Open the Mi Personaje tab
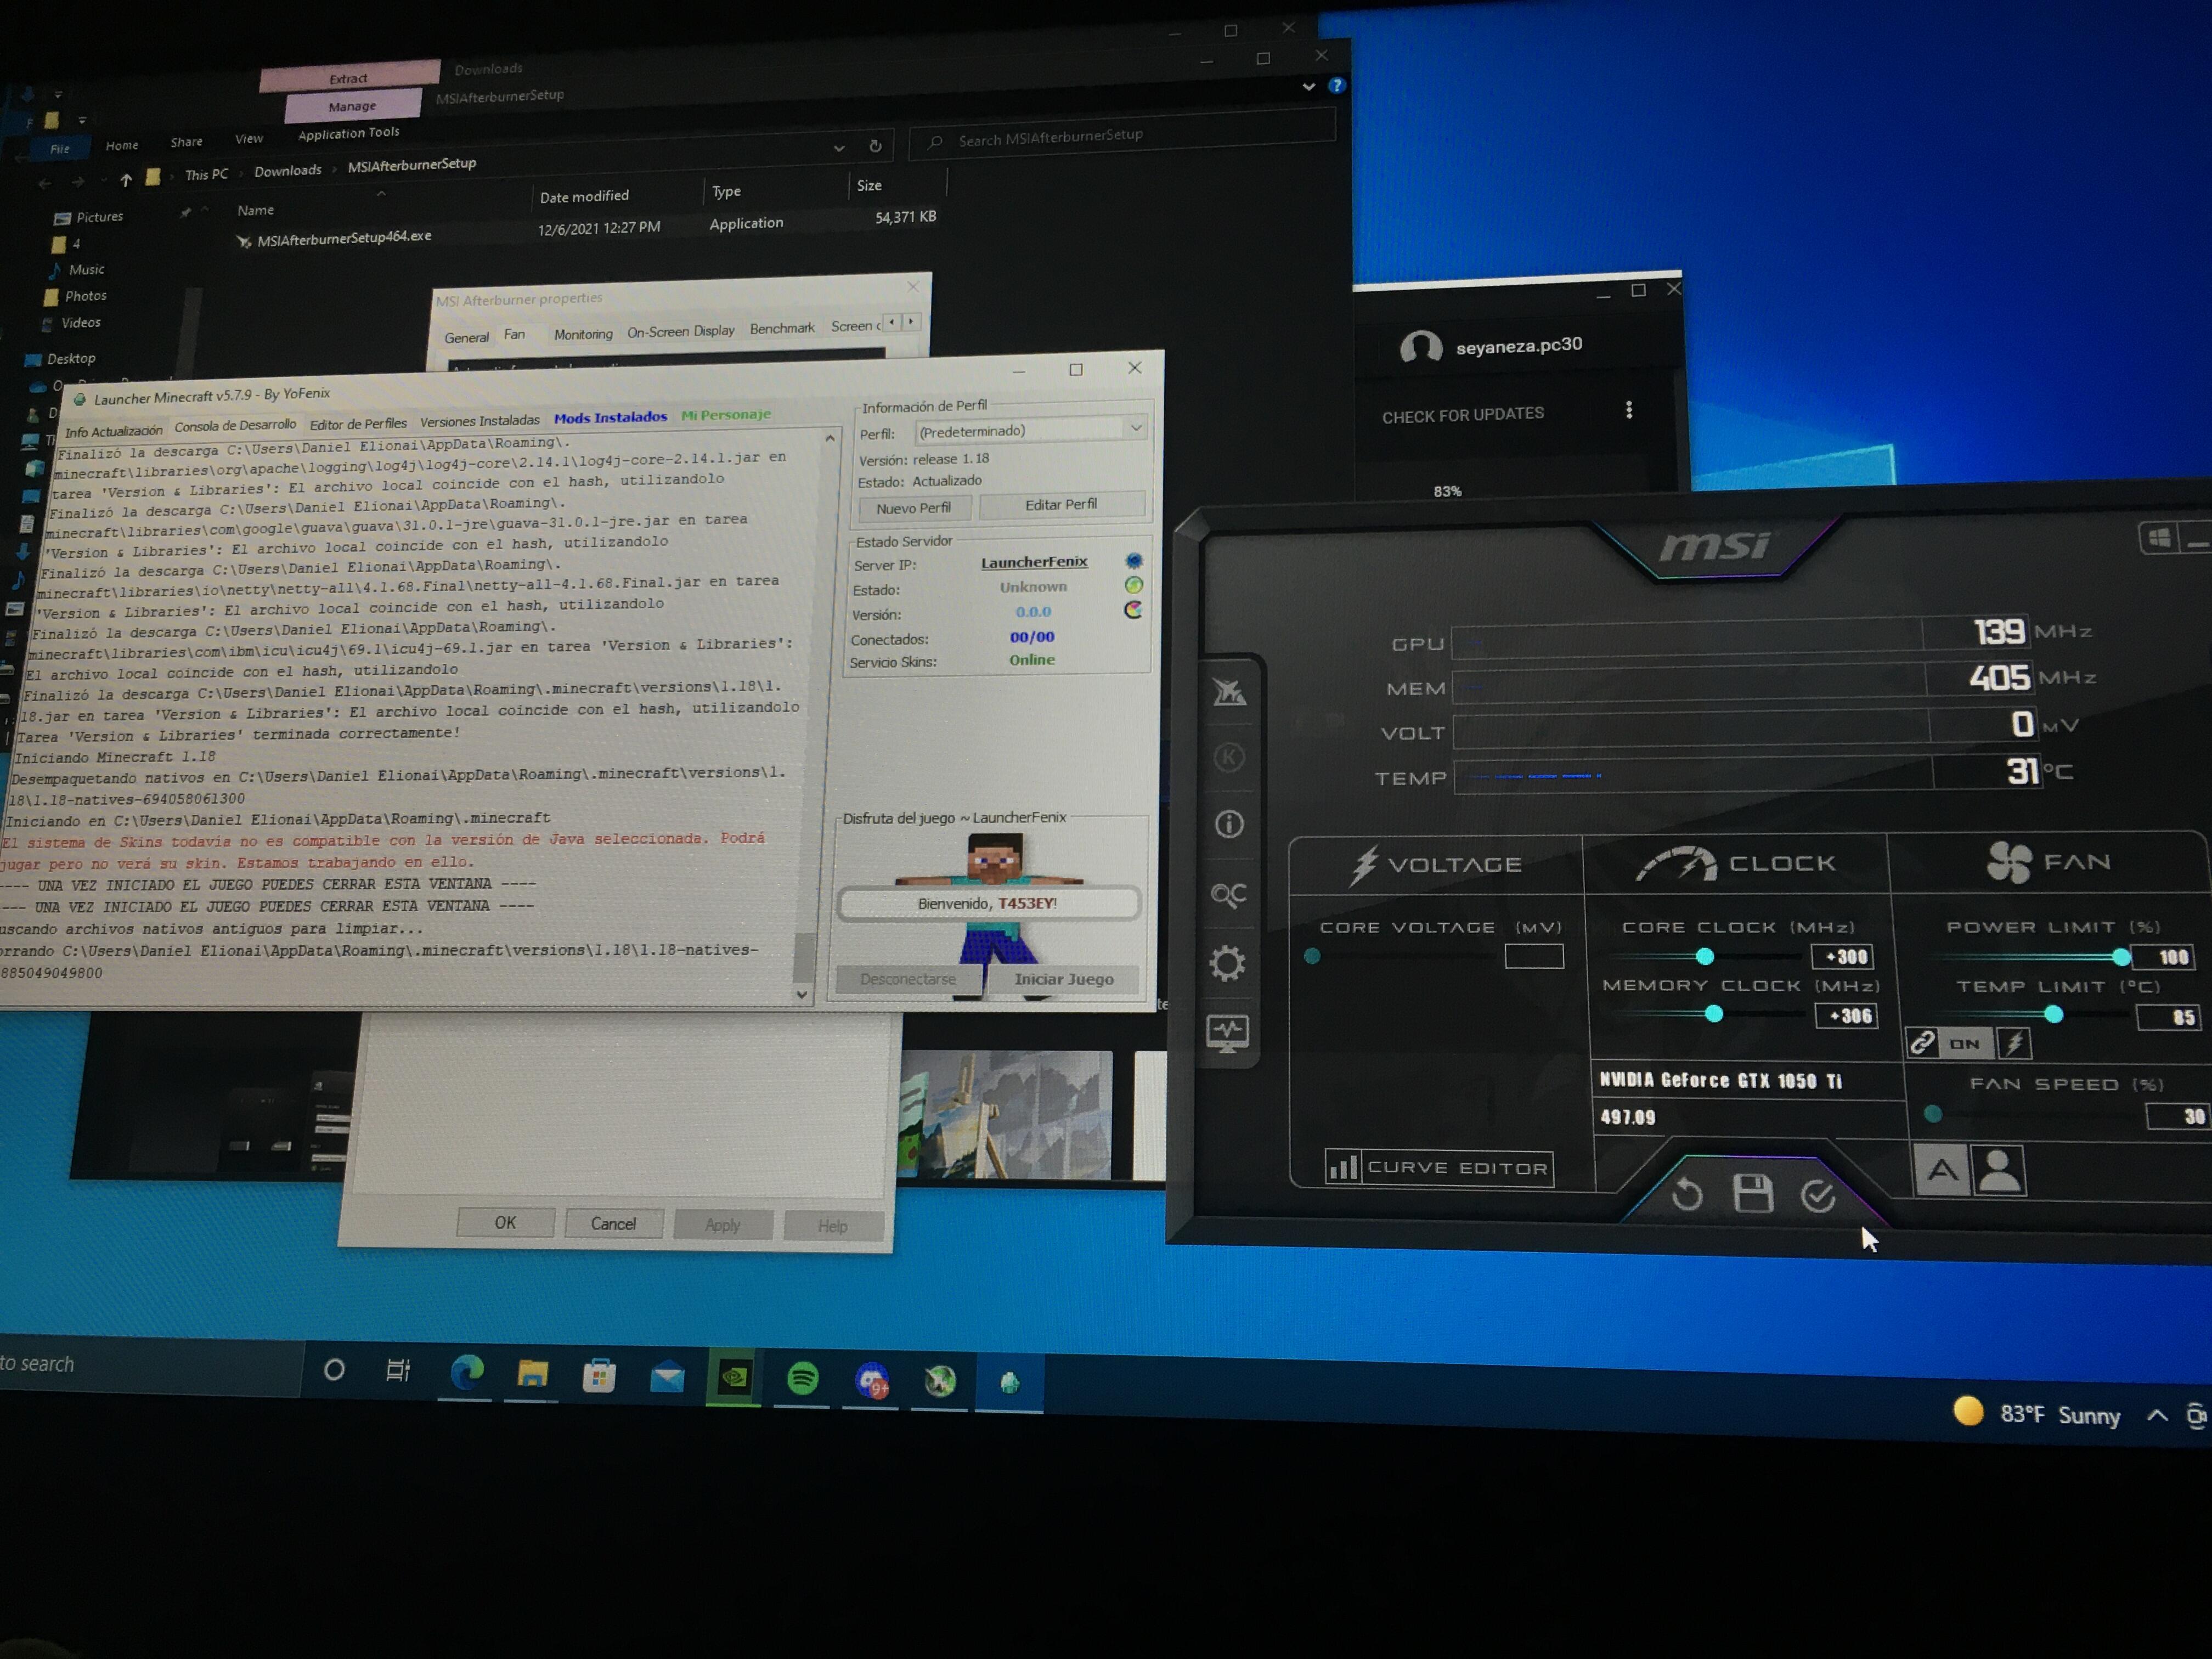 726,414
